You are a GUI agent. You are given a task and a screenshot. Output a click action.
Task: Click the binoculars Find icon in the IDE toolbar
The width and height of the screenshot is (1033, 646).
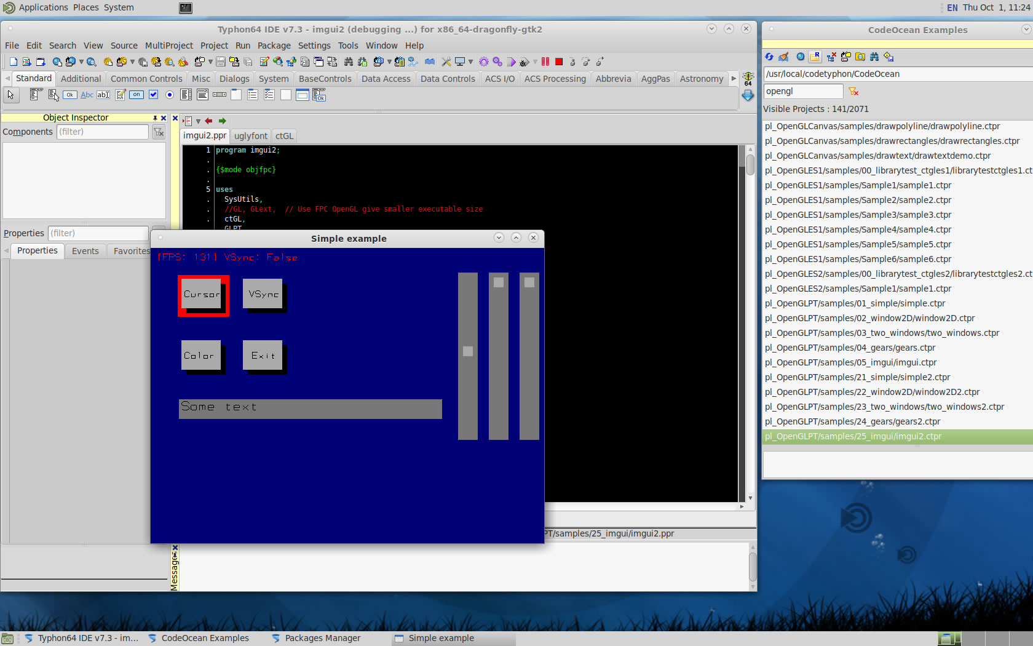pos(348,62)
